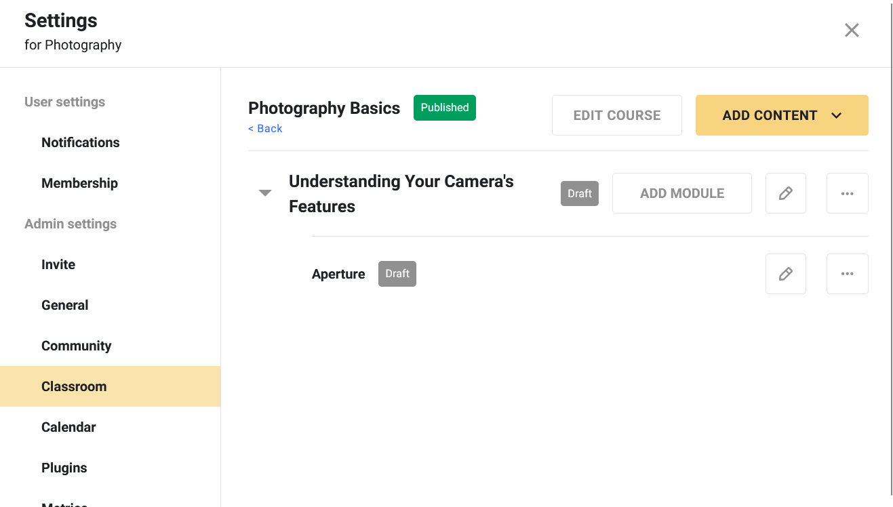
Task: Collapse the Understanding Your Camera's Features section
Action: [265, 193]
